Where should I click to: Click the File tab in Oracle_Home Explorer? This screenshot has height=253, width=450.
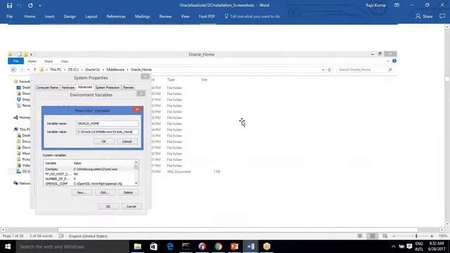(x=15, y=61)
